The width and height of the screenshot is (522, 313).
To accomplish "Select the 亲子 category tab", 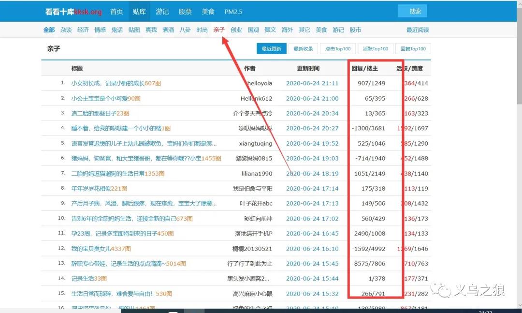I will [219, 30].
